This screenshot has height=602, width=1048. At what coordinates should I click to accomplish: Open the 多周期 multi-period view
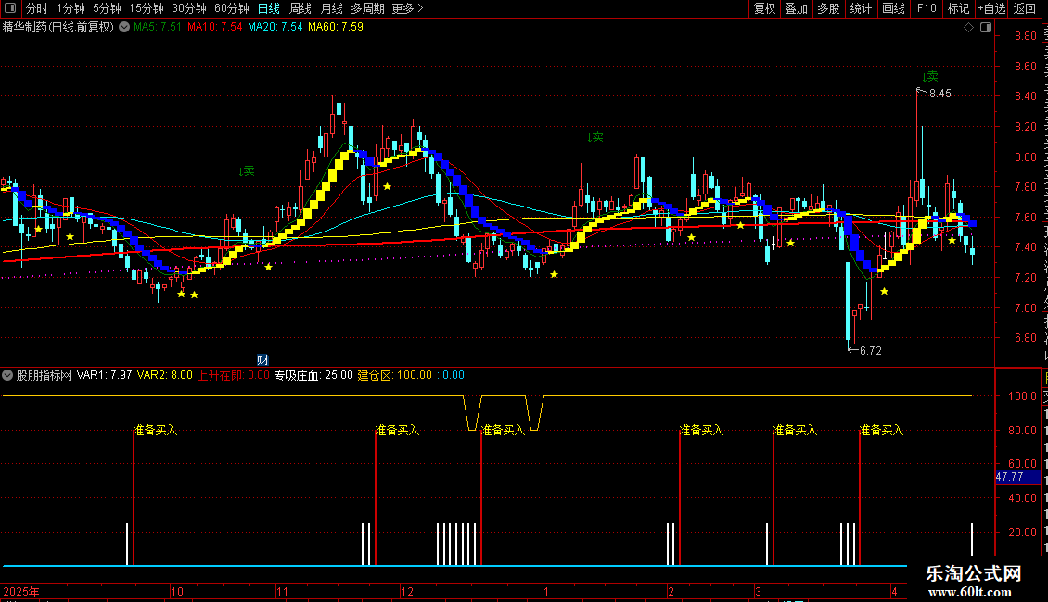(367, 8)
